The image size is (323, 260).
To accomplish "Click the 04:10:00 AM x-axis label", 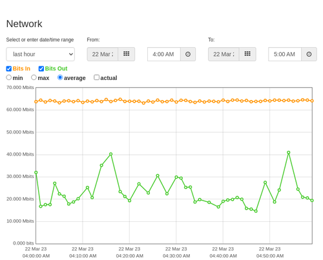I will tap(83, 256).
